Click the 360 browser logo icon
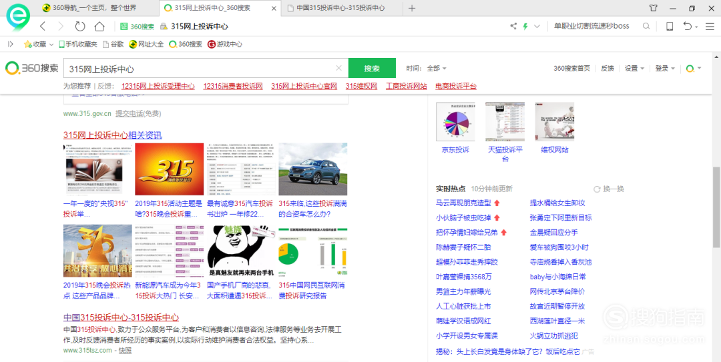Image resolution: width=721 pixels, height=362 pixels. [18, 18]
